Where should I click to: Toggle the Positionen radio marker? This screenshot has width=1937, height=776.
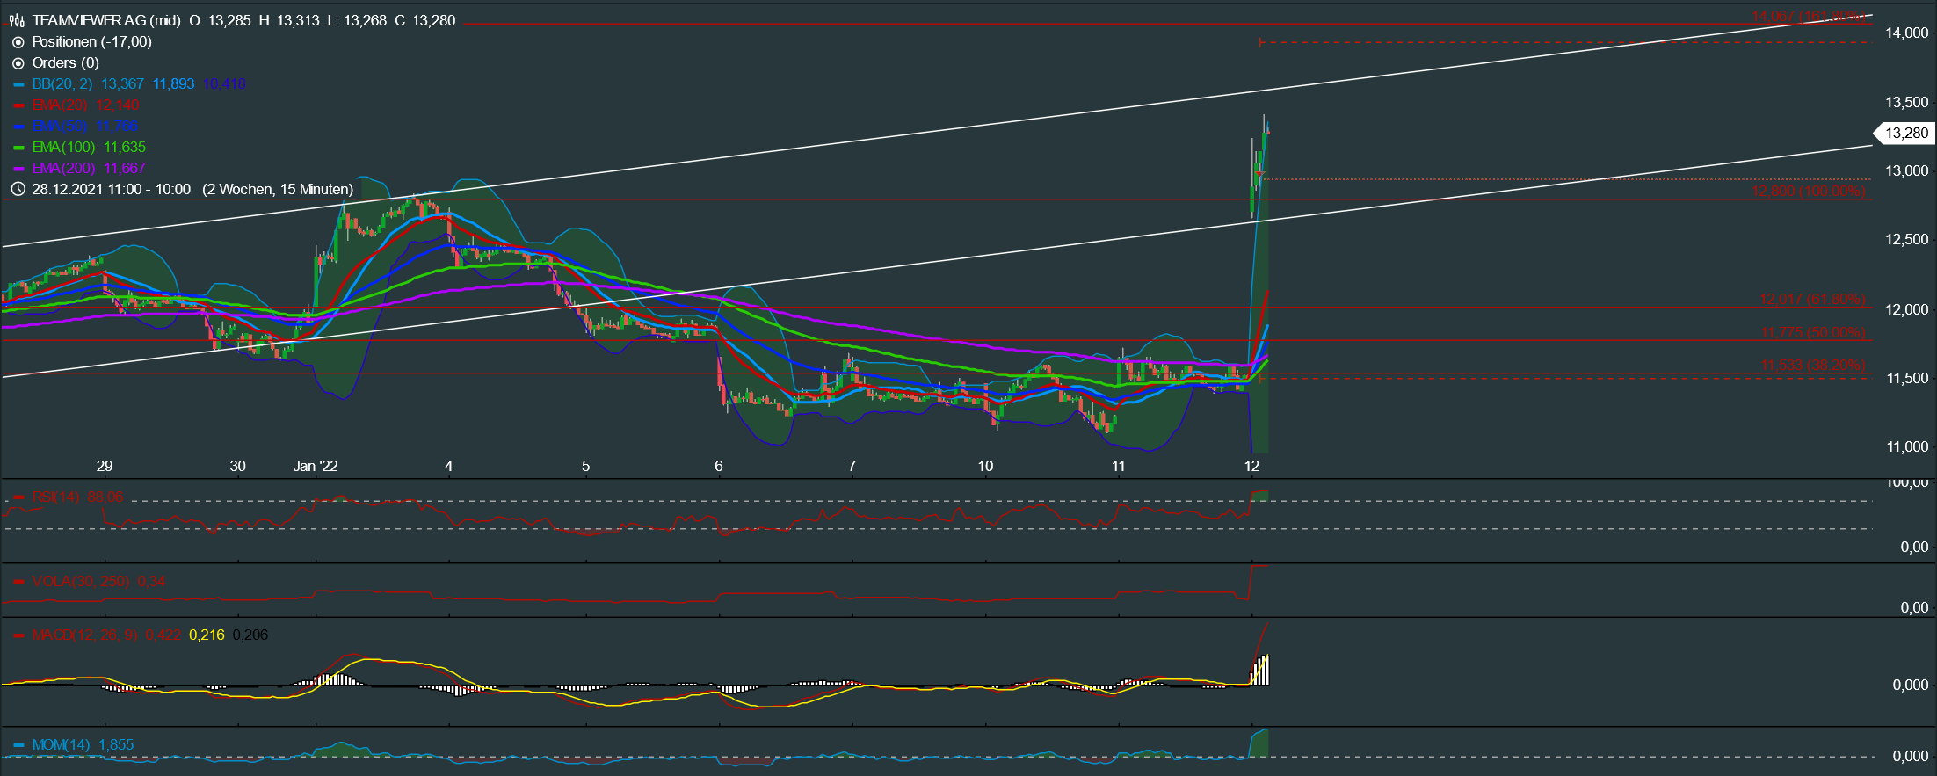pyautogui.click(x=18, y=42)
